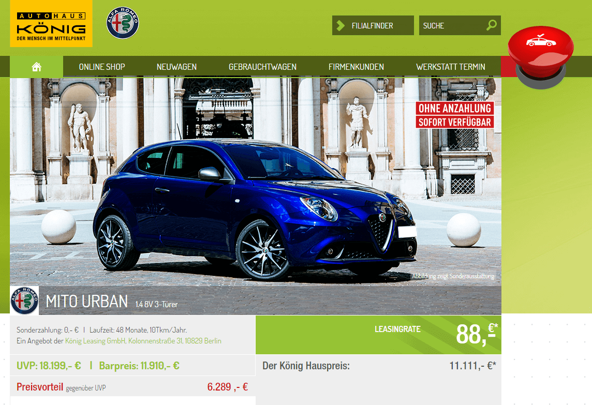592x405 pixels.
Task: Open the König Leasing GmbH address link
Action: [x=143, y=341]
